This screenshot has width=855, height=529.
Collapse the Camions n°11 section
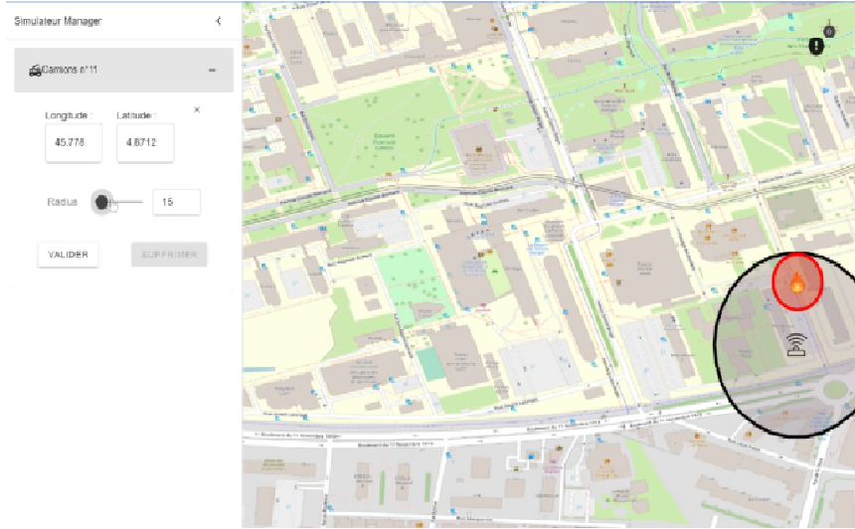click(212, 71)
